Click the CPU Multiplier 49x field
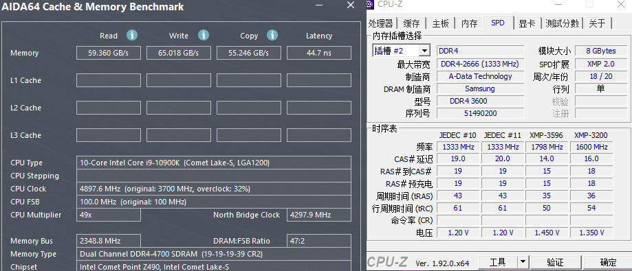Viewport: 632px width, 271px height. tap(109, 215)
